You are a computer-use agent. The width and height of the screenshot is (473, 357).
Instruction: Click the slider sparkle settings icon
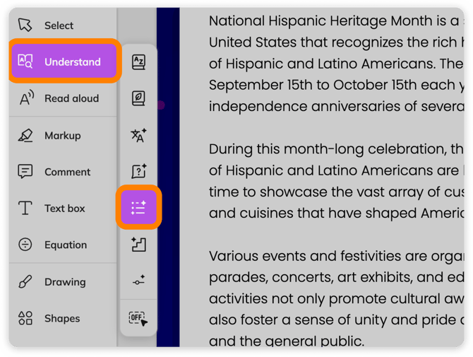[139, 281]
